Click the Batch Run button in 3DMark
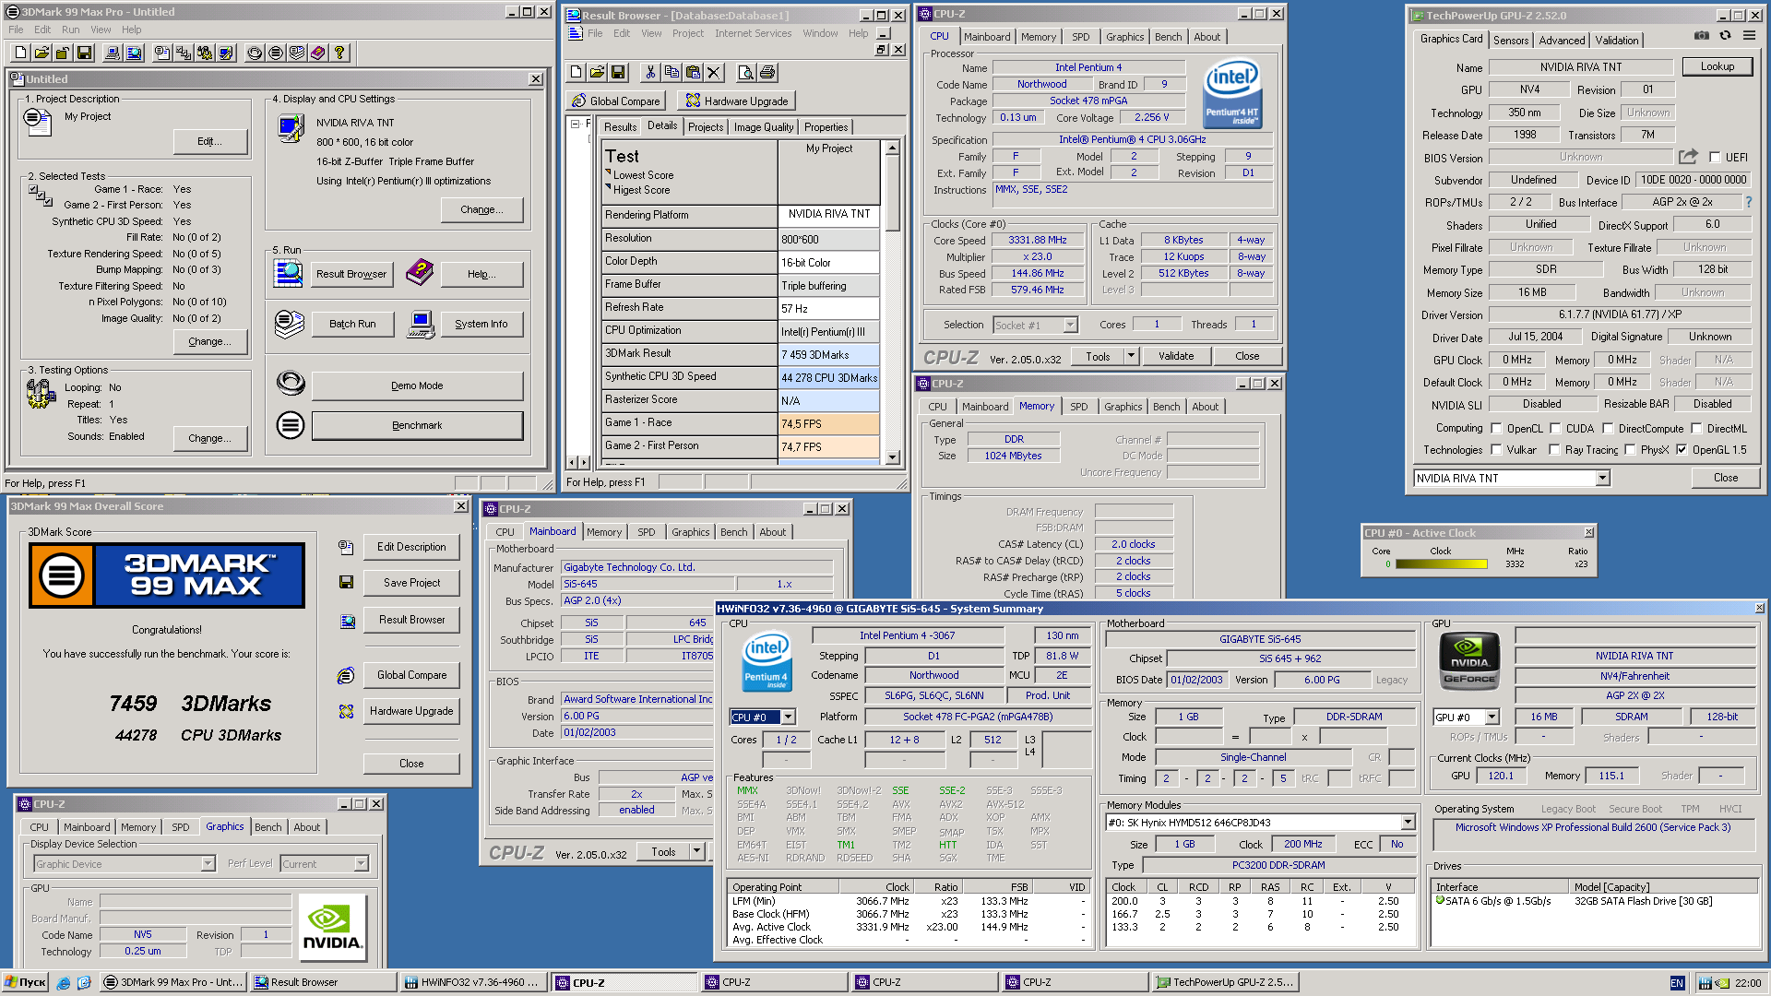 tap(352, 324)
